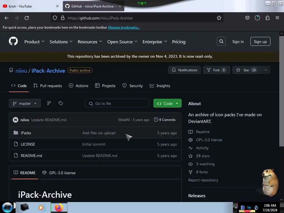The image size is (284, 213).
Task: Open the LICENSE file
Action: click(28, 144)
